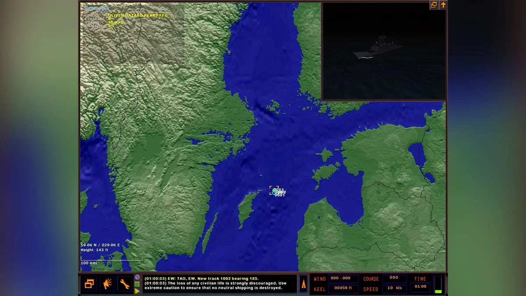This screenshot has width=526, height=296.
Task: Click the New track 1002 bearing 185 message
Action: pos(201,278)
